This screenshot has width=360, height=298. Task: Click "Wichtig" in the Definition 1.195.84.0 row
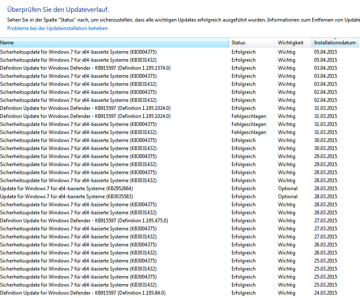(x=286, y=293)
